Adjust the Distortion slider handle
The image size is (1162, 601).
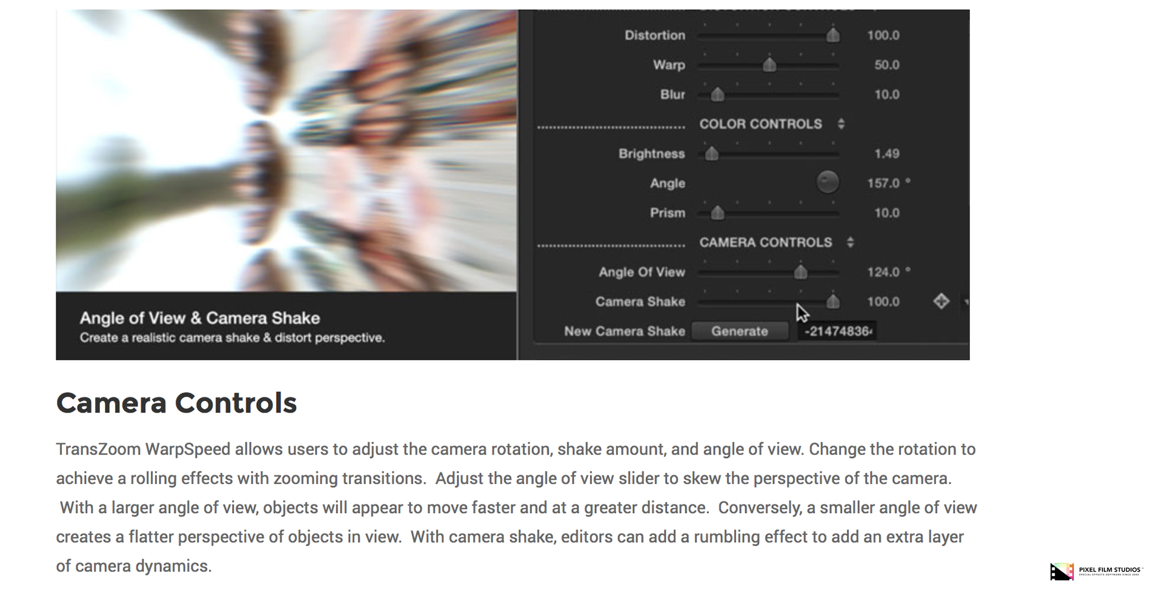[x=833, y=35]
